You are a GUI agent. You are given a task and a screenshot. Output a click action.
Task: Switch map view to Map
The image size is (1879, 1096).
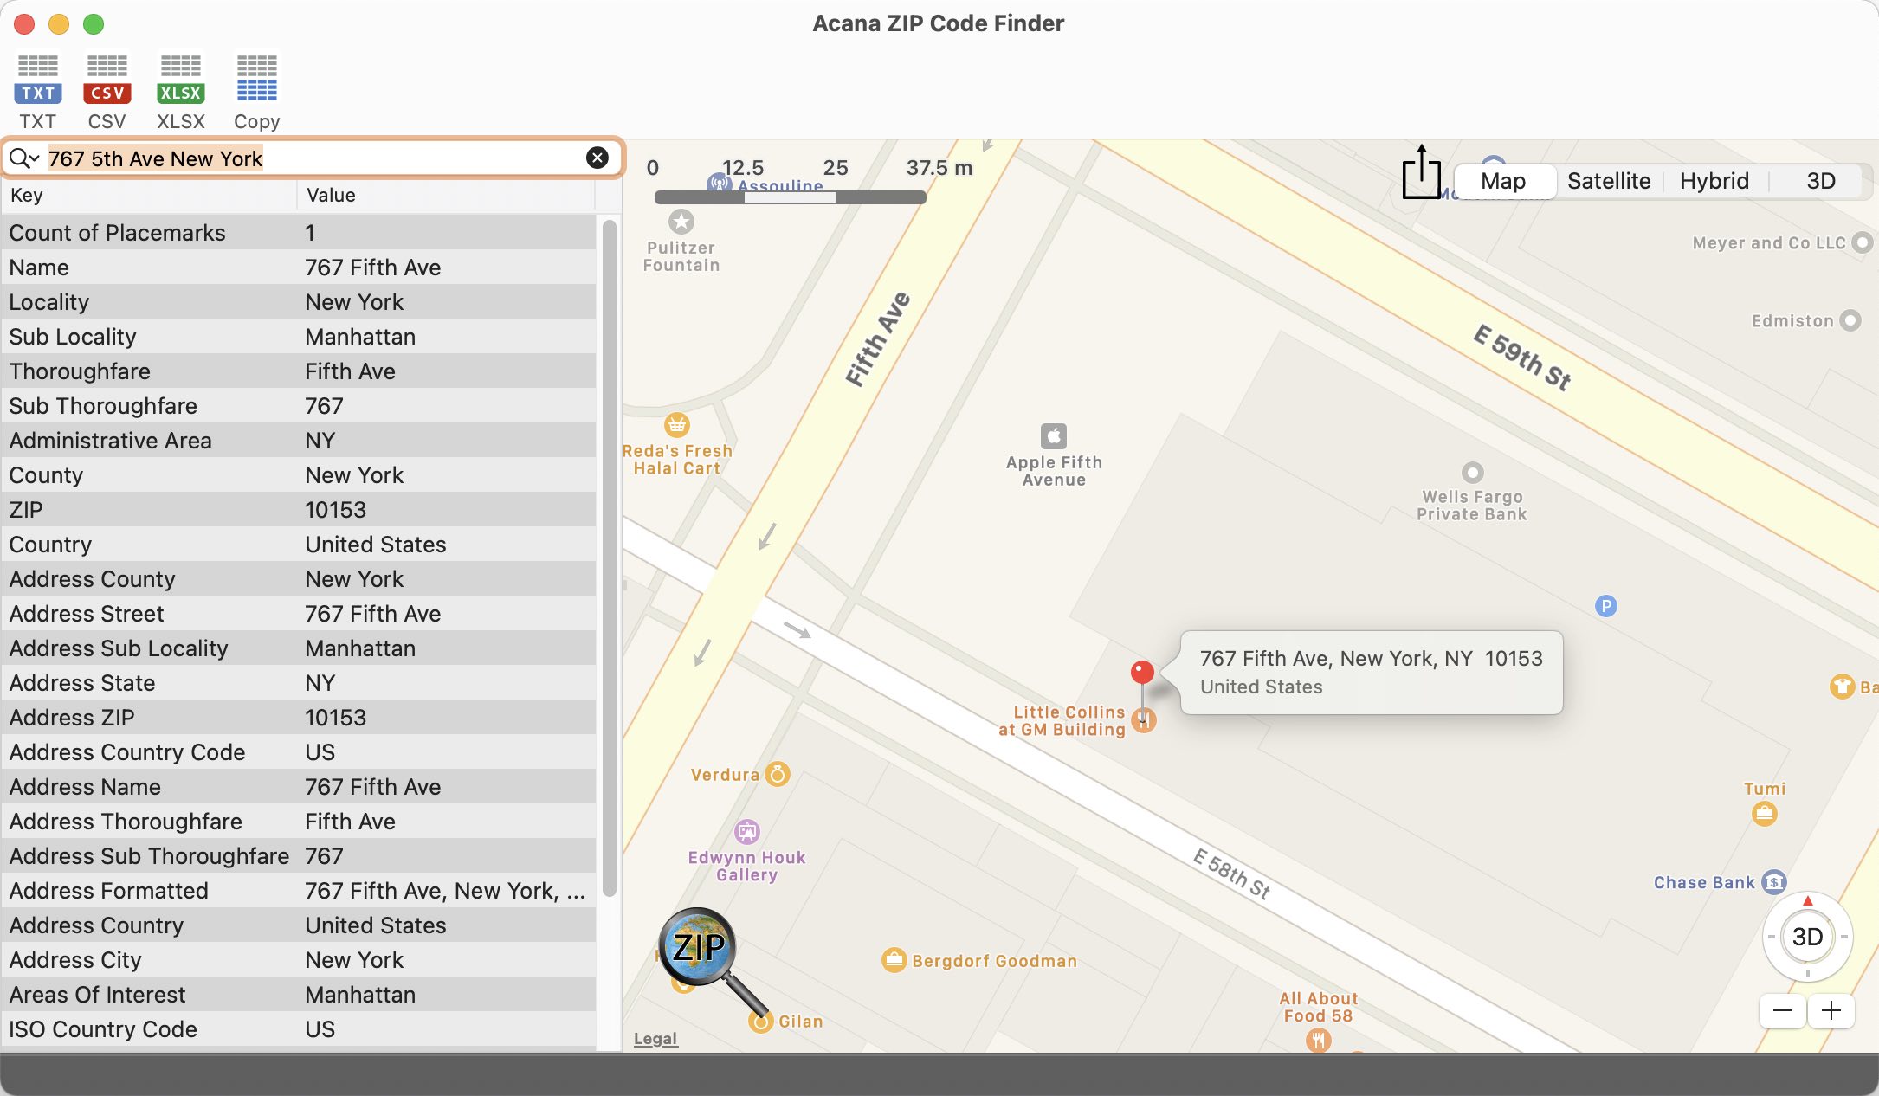(1503, 181)
